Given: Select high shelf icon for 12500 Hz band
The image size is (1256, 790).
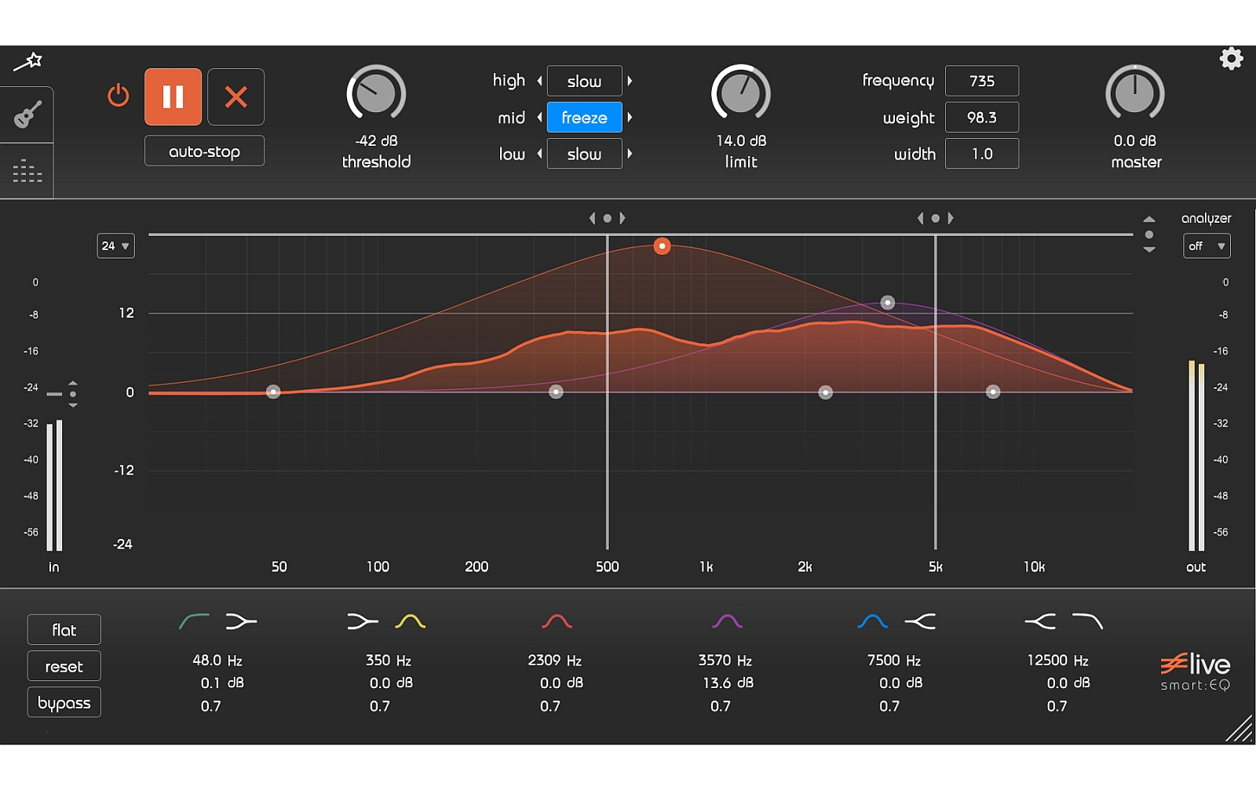Looking at the screenshot, I should pyautogui.click(x=1040, y=621).
